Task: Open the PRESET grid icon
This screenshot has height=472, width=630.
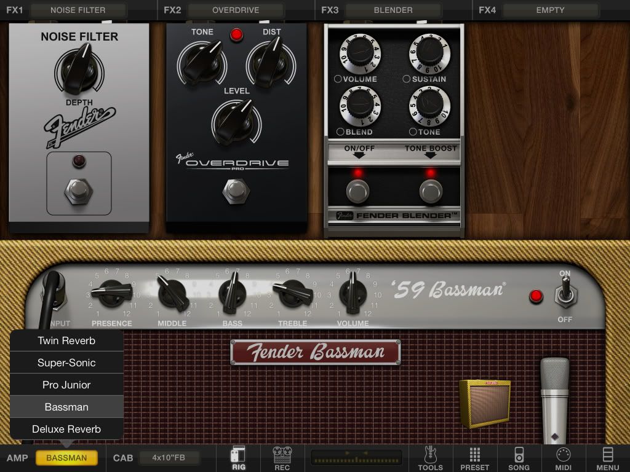Action: (474, 458)
